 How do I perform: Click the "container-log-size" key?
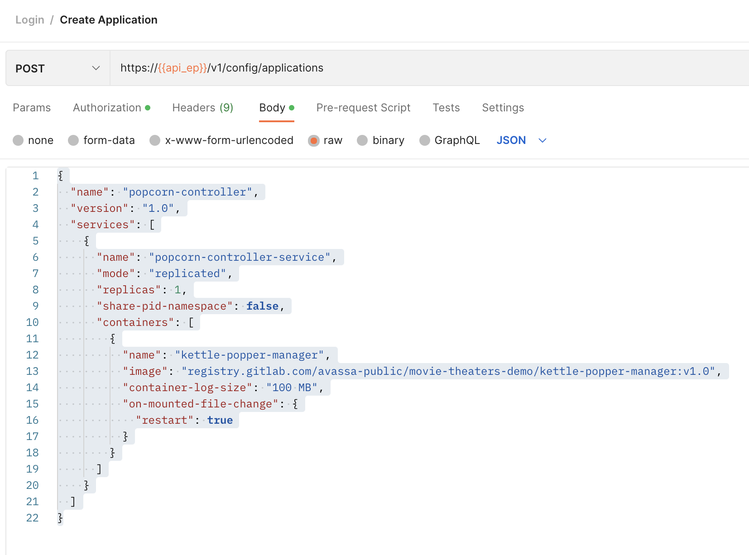pos(187,388)
